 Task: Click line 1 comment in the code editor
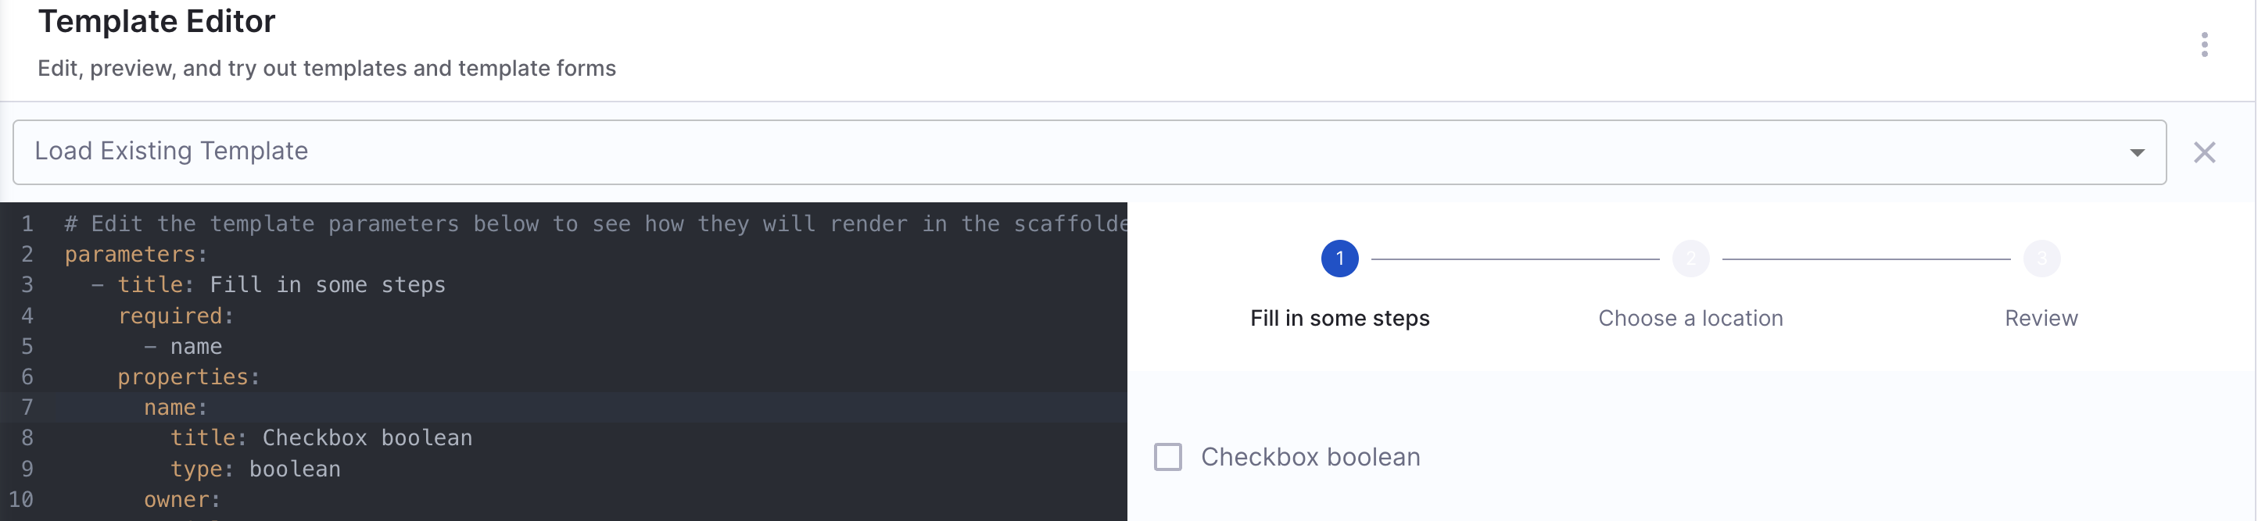click(594, 224)
